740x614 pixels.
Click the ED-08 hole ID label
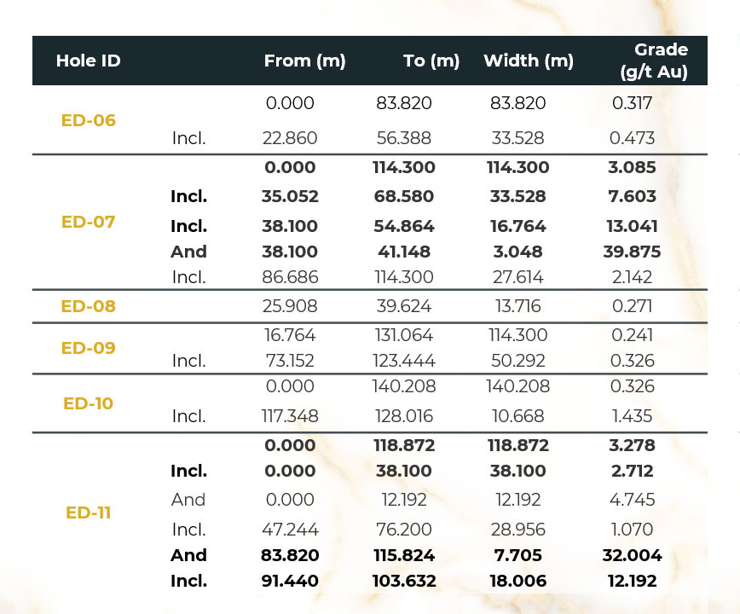tap(88, 306)
